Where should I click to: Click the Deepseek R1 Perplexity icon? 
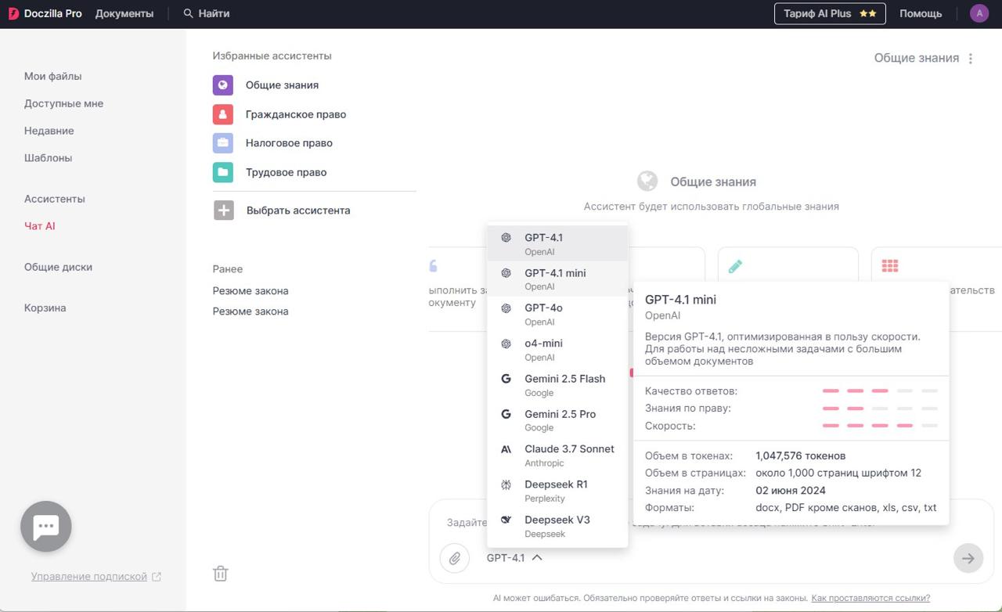coord(506,484)
